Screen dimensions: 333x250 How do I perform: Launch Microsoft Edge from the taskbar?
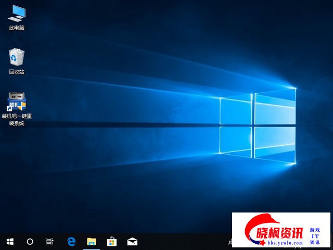(x=71, y=242)
